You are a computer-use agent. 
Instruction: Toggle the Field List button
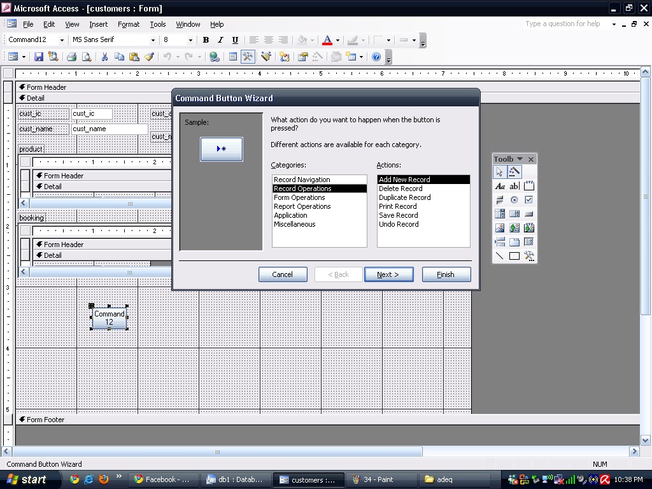[233, 57]
